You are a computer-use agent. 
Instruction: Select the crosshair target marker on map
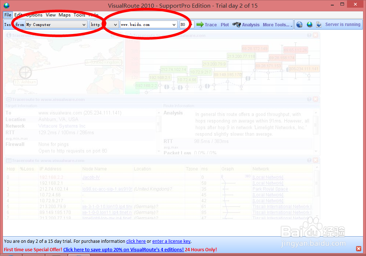tap(25, 72)
